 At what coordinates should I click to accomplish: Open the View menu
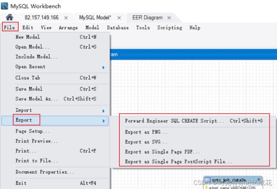(46, 28)
